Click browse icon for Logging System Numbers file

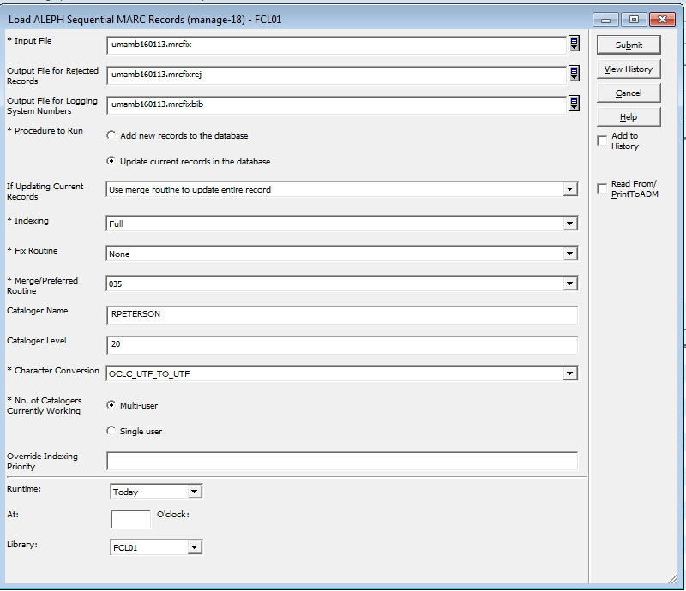pyautogui.click(x=573, y=104)
